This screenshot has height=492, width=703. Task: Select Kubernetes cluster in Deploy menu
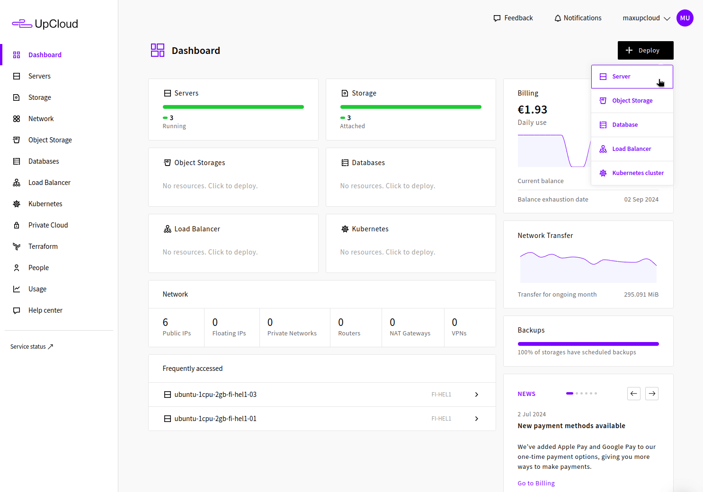(632, 173)
